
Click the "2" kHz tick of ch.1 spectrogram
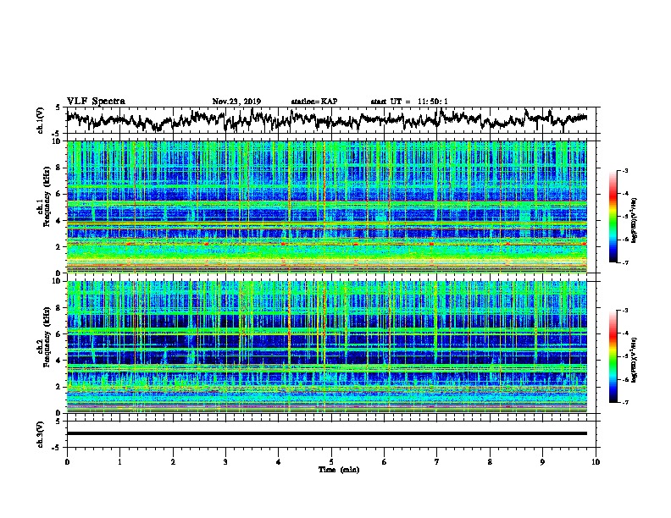(59, 246)
